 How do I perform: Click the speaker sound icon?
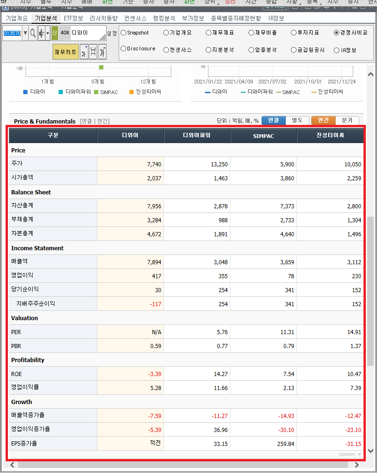(x=41, y=33)
